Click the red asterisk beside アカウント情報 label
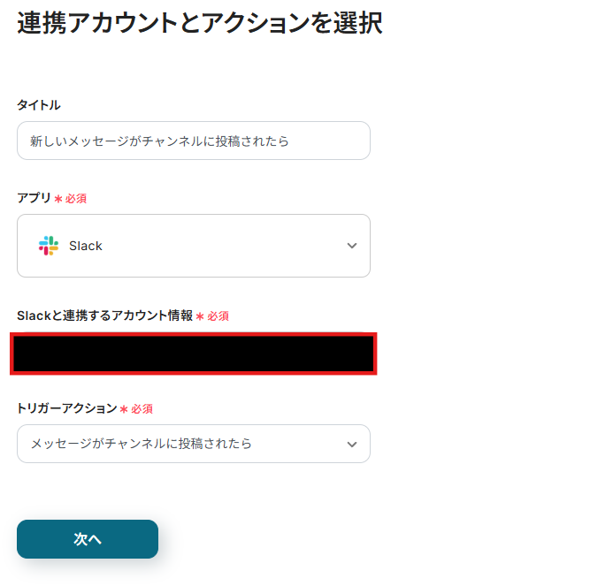613x586 pixels. 200,316
